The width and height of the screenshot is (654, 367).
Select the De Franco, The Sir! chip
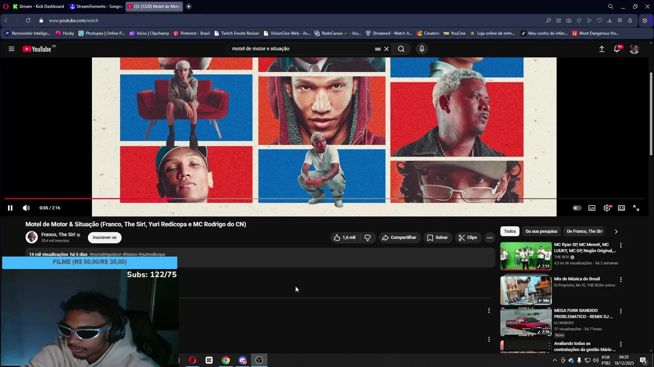(x=585, y=231)
